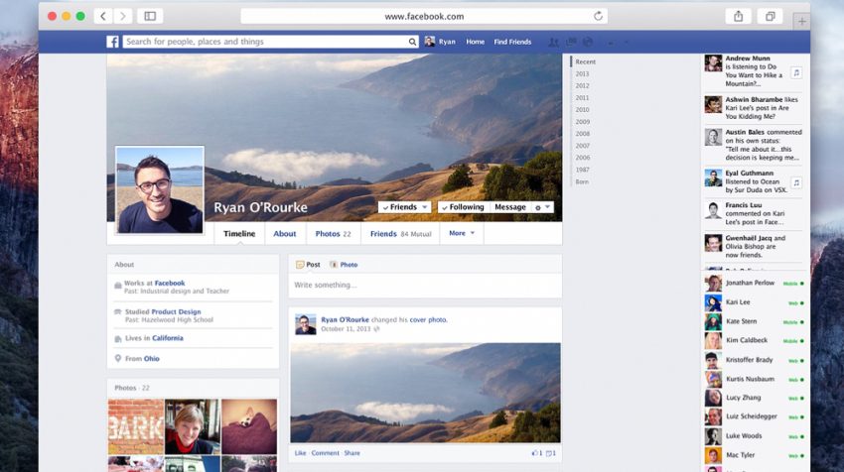Toggle Safari's sidebar icon
844x472 pixels.
pos(150,16)
